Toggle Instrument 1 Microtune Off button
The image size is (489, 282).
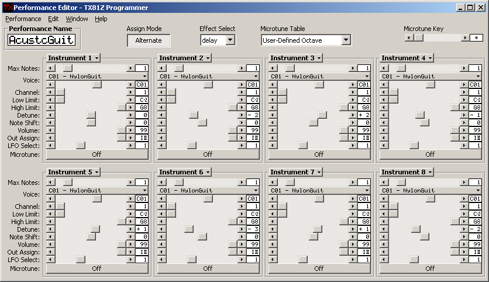97,154
